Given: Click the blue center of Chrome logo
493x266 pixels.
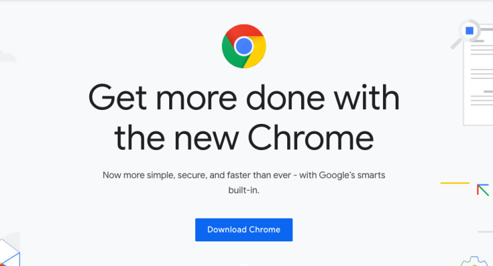Looking at the screenshot, I should coord(244,46).
